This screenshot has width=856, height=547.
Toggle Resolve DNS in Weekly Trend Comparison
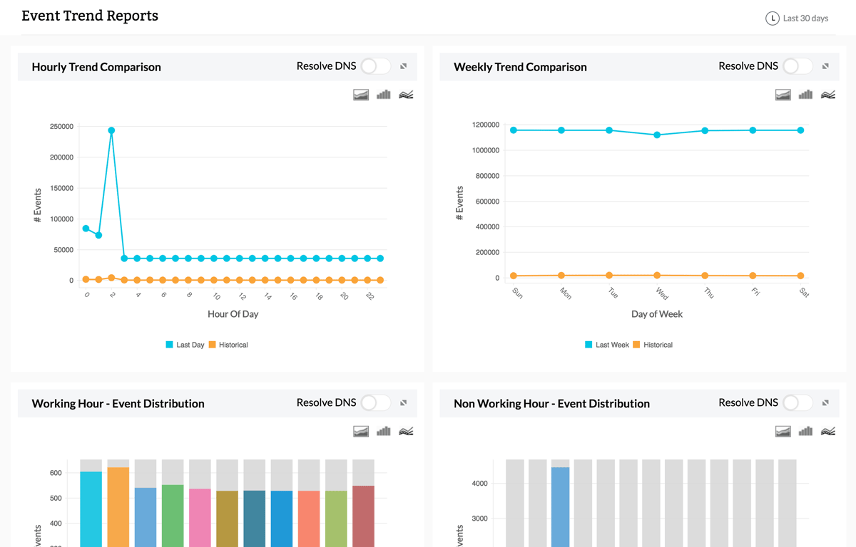coord(798,66)
